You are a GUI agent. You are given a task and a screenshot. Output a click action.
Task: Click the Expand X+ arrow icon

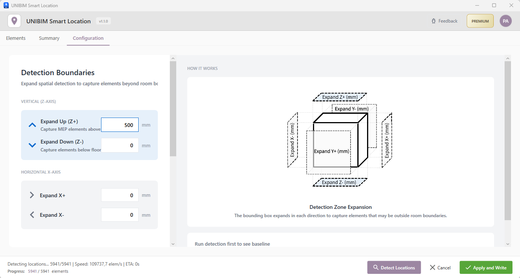point(32,195)
